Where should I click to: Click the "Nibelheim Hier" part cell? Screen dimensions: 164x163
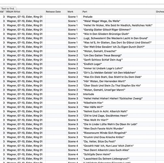click(x=119, y=103)
